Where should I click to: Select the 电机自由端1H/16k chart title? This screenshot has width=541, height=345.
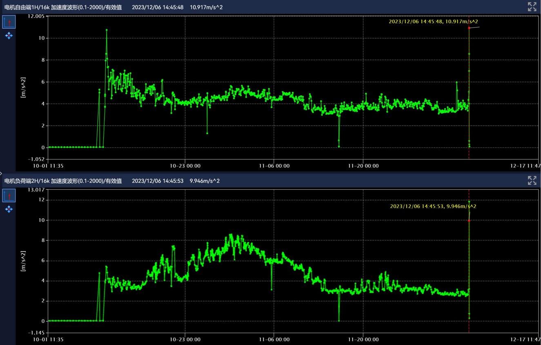click(x=63, y=7)
